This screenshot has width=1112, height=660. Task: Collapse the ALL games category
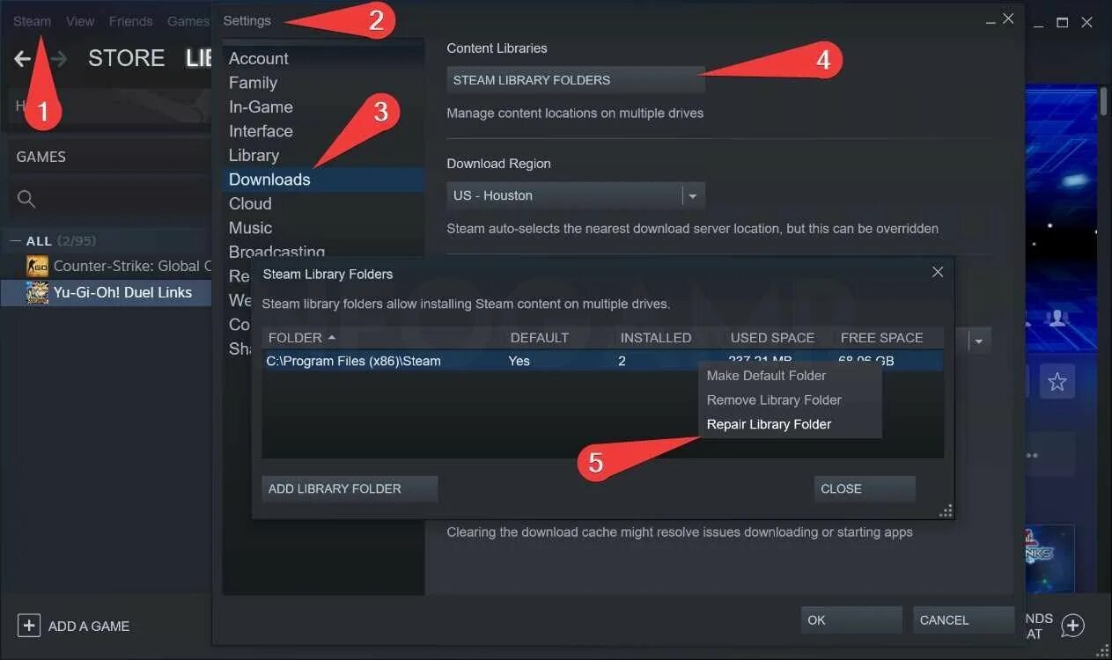click(x=15, y=241)
